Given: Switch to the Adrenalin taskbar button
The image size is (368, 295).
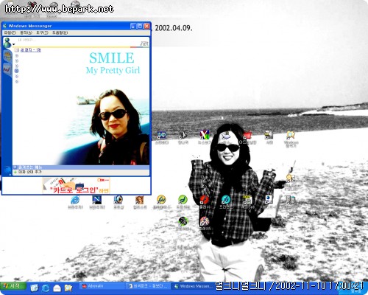Looking at the screenshot, I should coord(102,286).
